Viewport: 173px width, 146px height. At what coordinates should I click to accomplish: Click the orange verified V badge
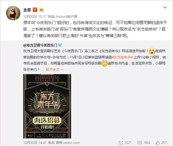coord(35,10)
